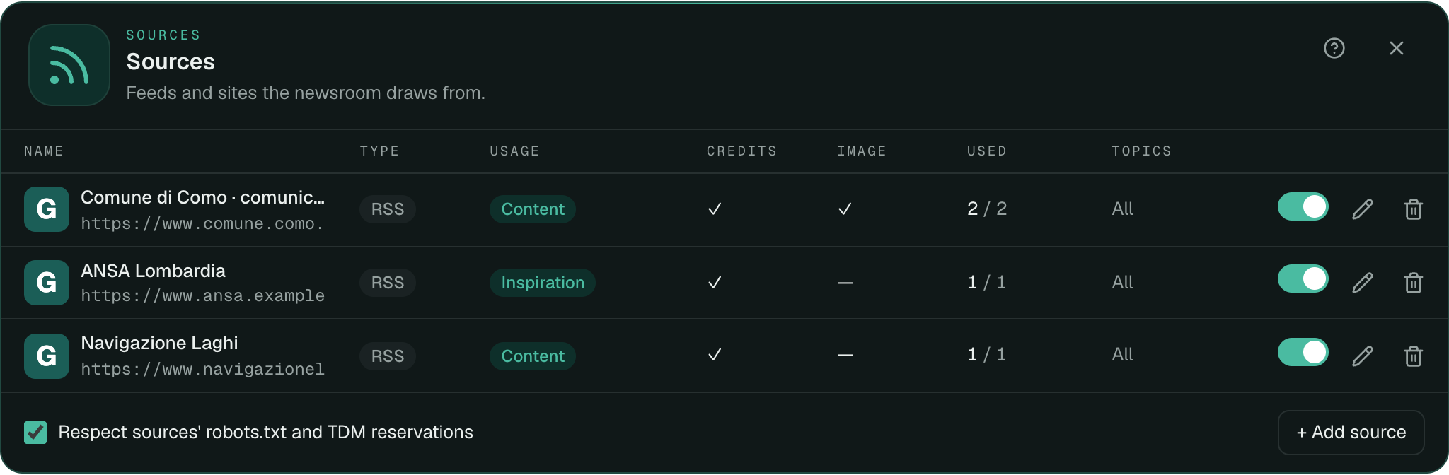Image resolution: width=1449 pixels, height=475 pixels.
Task: Click the TOPICS column header
Action: (1141, 151)
